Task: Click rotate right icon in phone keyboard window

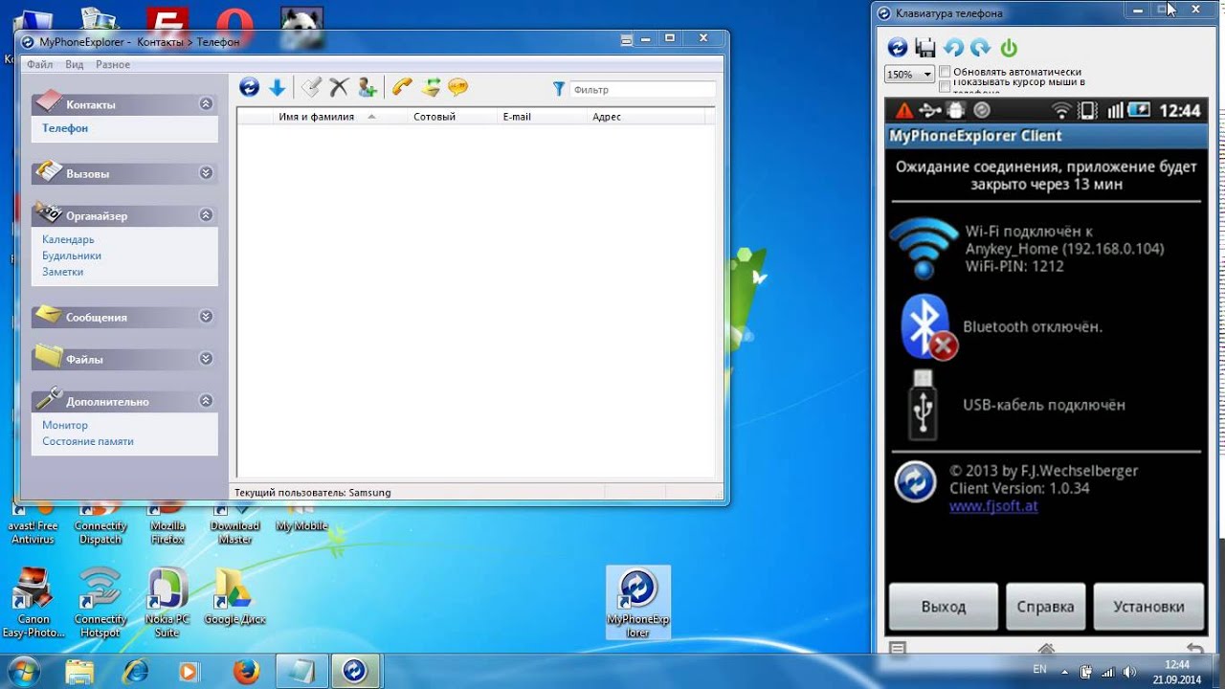Action: (981, 47)
